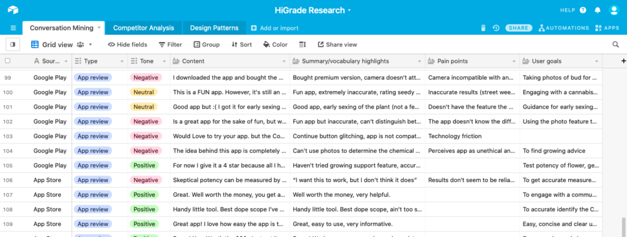The width and height of the screenshot is (627, 237).
Task: Toggle the select-all rows checkbox
Action: 7,61
